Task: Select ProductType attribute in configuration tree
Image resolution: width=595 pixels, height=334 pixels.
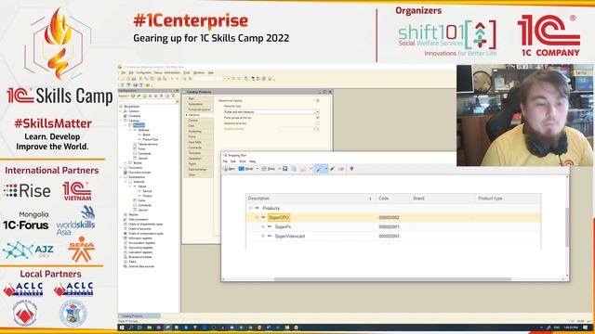Action: (151, 139)
